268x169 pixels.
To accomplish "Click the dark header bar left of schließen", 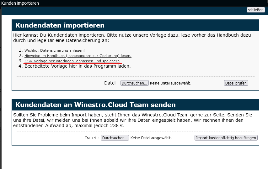I will coord(126,10).
